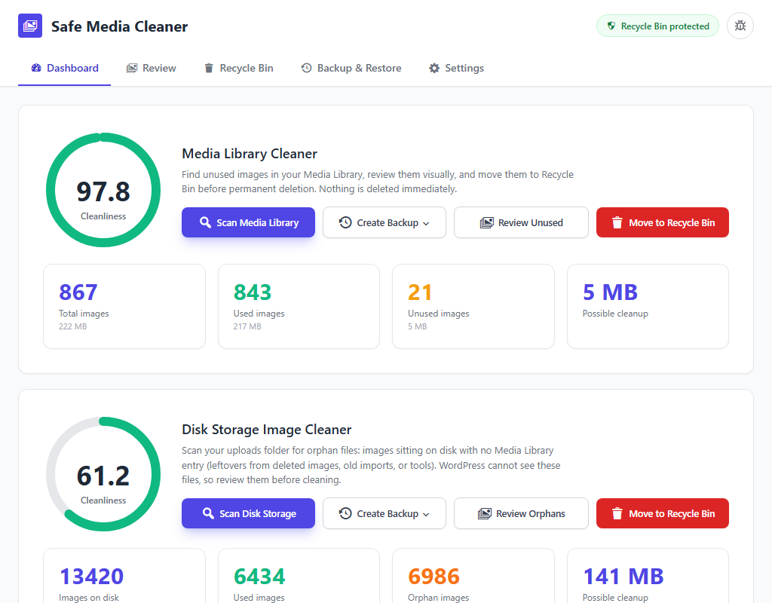Click the Safe Media Cleaner title text
The height and width of the screenshot is (603, 772).
tap(119, 26)
